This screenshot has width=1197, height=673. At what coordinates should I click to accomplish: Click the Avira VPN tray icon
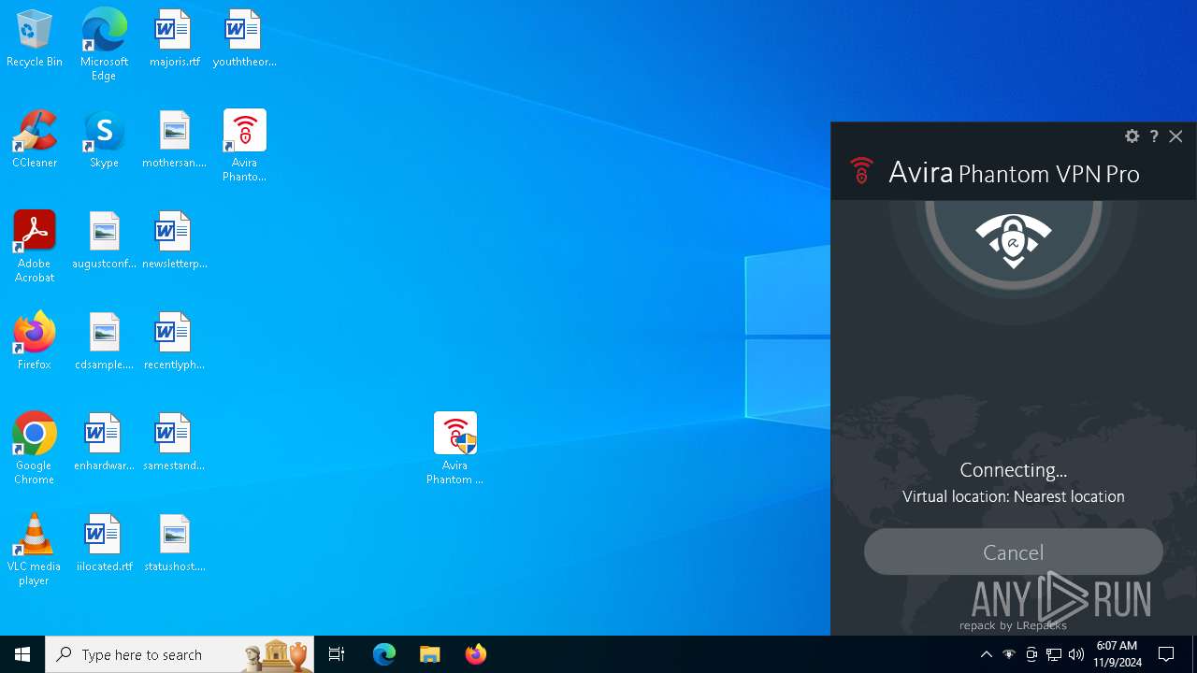pyautogui.click(x=1009, y=654)
